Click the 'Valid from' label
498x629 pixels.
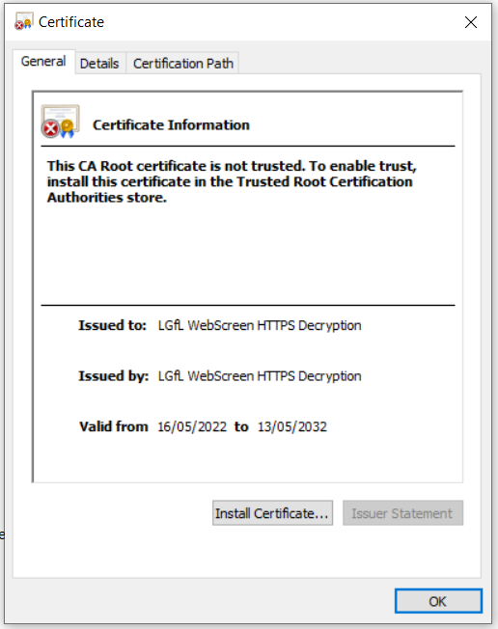[x=114, y=426]
